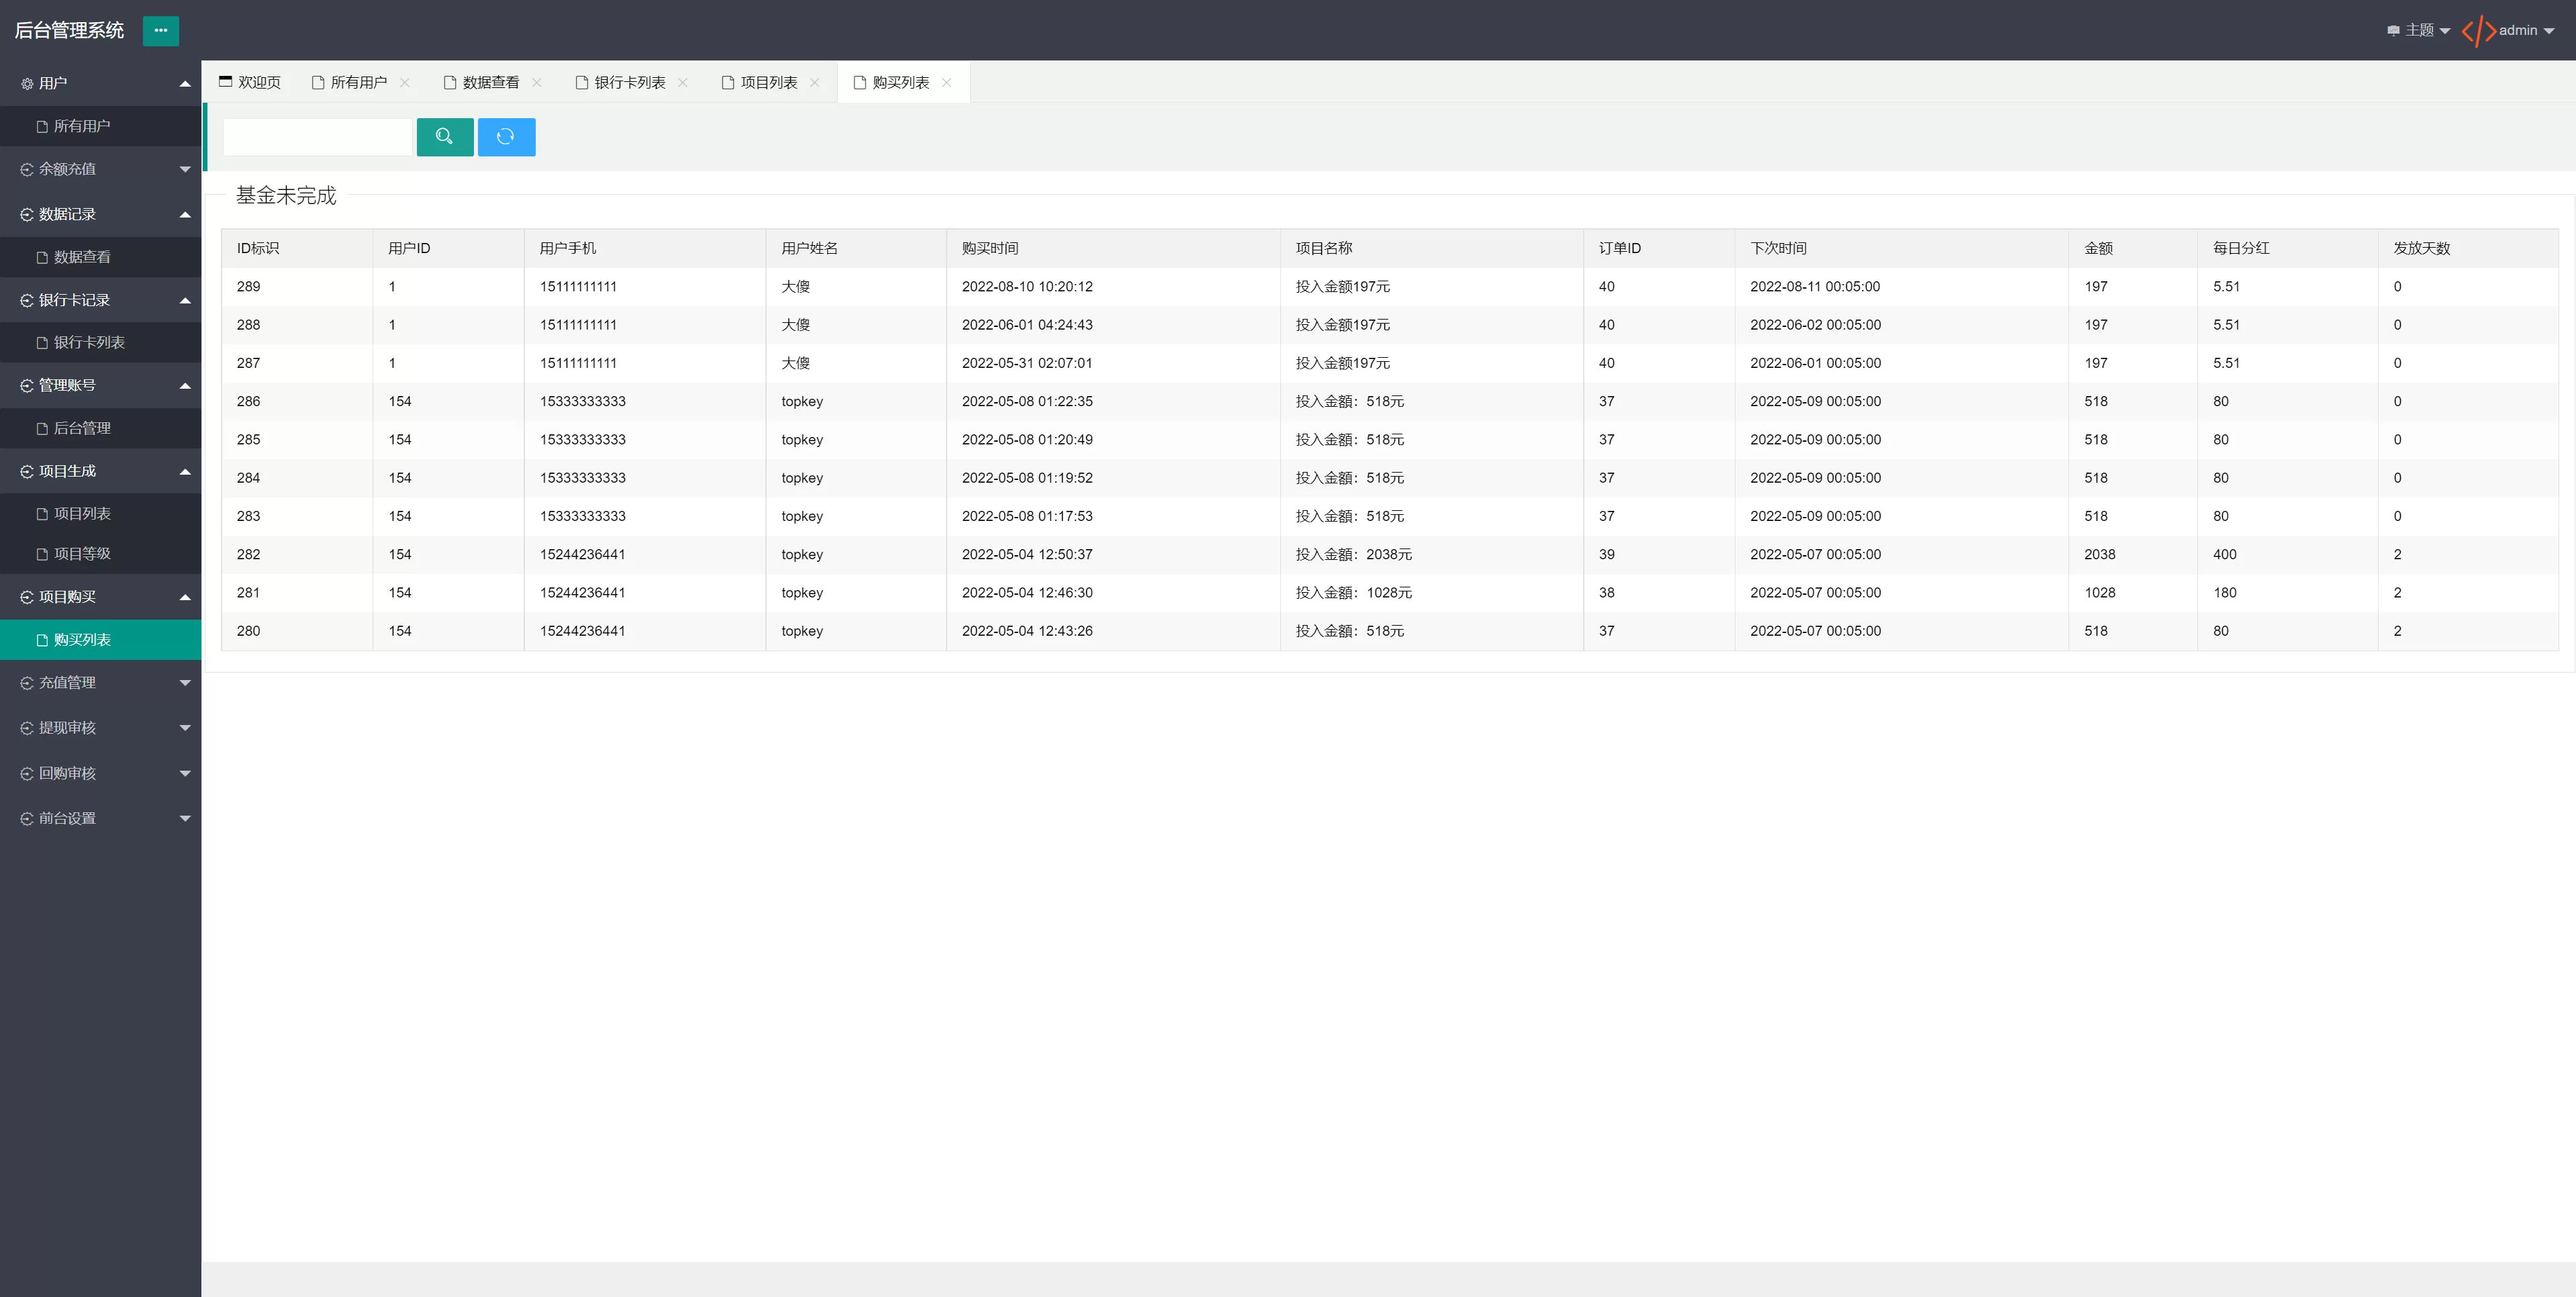Open 项目等级 in the sidebar

pos(82,554)
